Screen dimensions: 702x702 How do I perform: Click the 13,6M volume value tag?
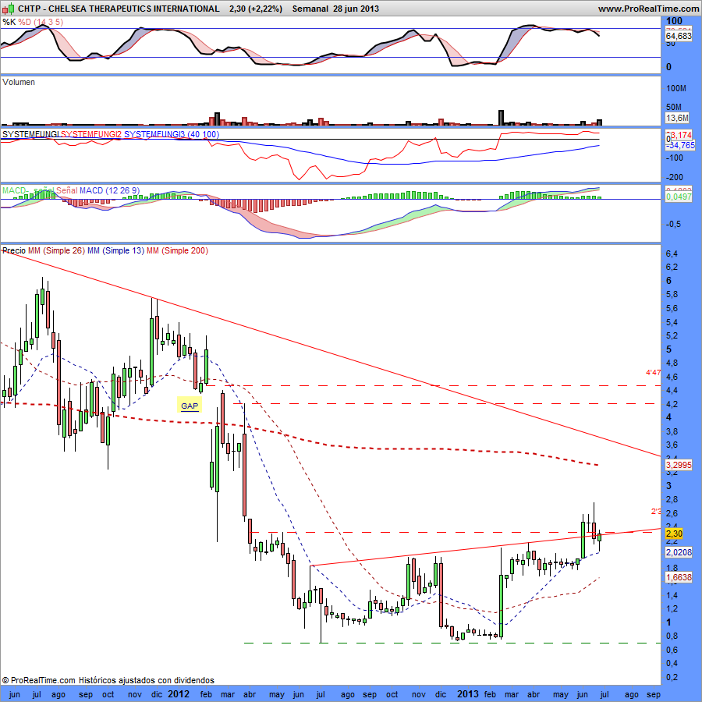[677, 118]
